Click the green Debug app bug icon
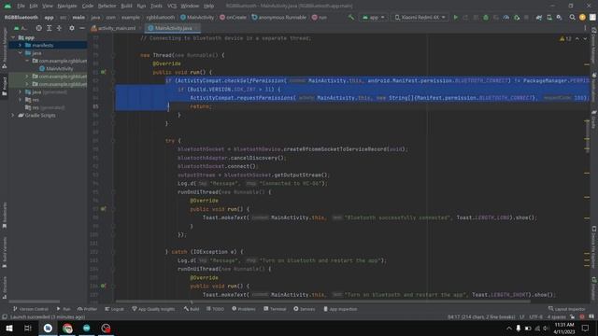The height and width of the screenshot is (336, 598). pyautogui.click(x=486, y=17)
